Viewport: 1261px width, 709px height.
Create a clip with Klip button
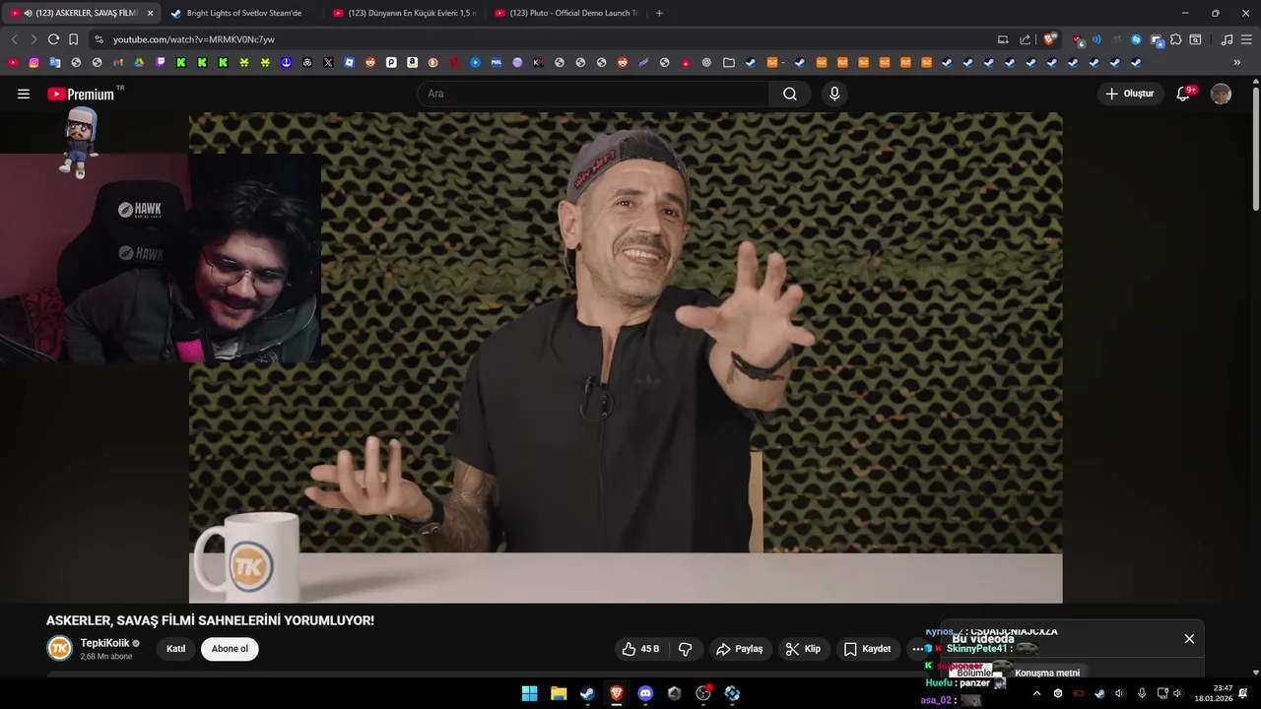tap(803, 649)
